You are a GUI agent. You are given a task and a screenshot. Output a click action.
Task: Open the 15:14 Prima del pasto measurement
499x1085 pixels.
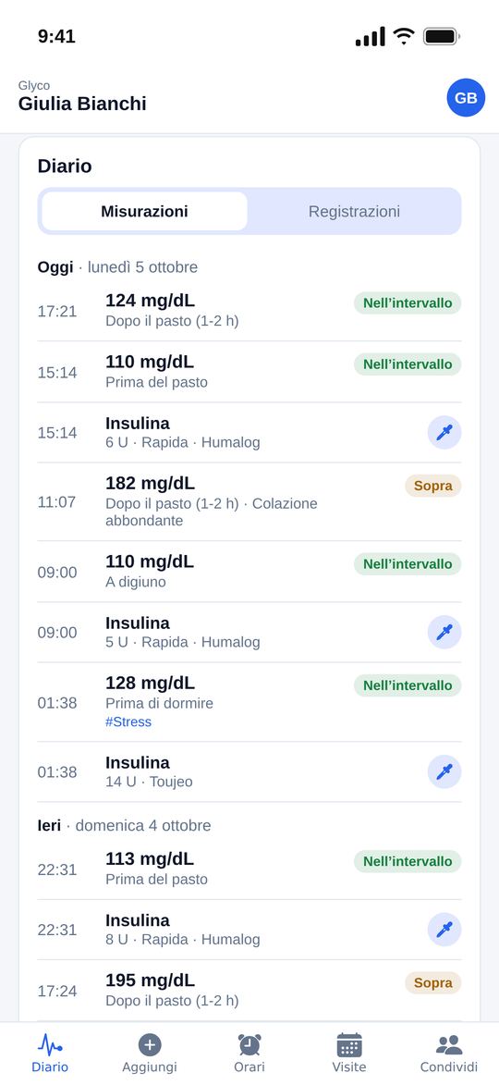249,372
